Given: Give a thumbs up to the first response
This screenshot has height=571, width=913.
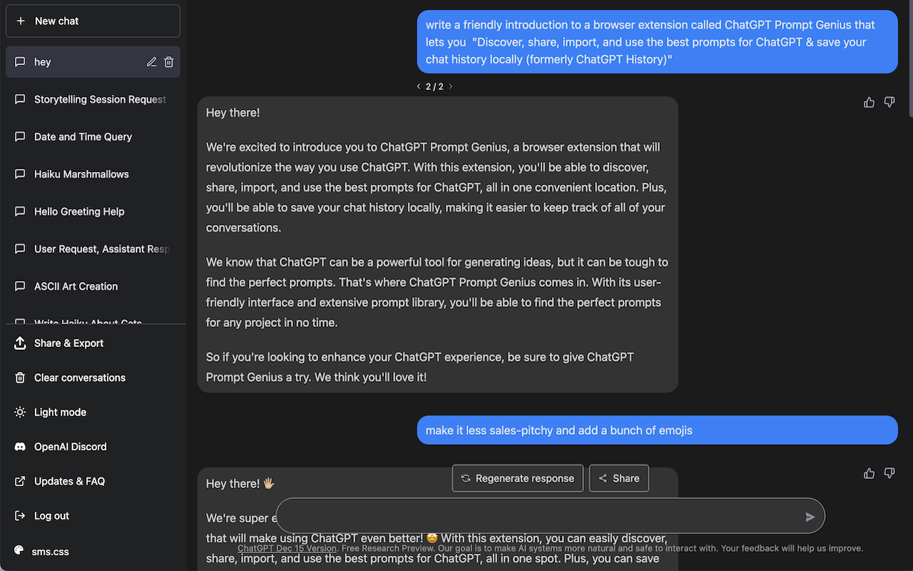Looking at the screenshot, I should (869, 102).
